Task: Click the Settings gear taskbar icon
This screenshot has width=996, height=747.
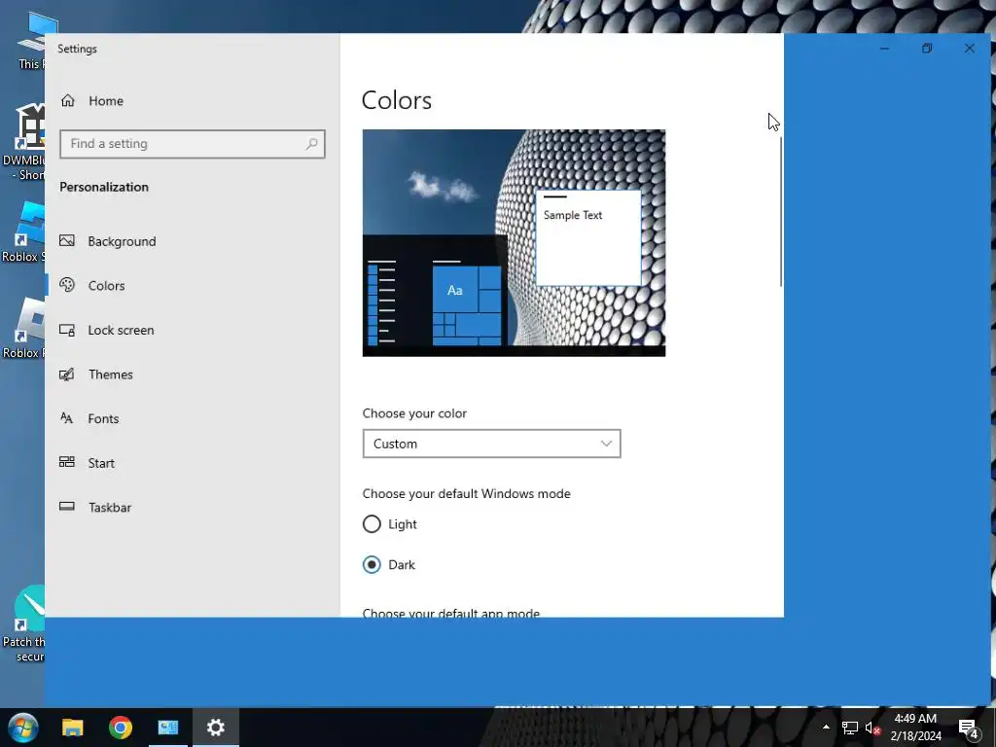Action: click(x=216, y=728)
